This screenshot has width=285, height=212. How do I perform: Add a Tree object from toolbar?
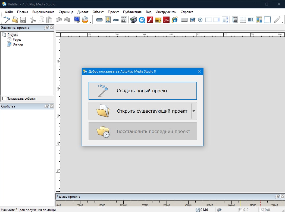click(x=235, y=20)
